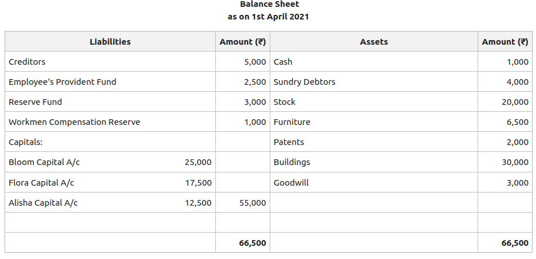This screenshot has width=536, height=259.
Task: Click the Balance Sheet title heading
Action: click(x=269, y=5)
